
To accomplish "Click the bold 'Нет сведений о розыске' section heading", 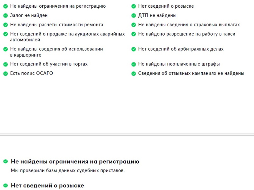I will [x=47, y=186].
